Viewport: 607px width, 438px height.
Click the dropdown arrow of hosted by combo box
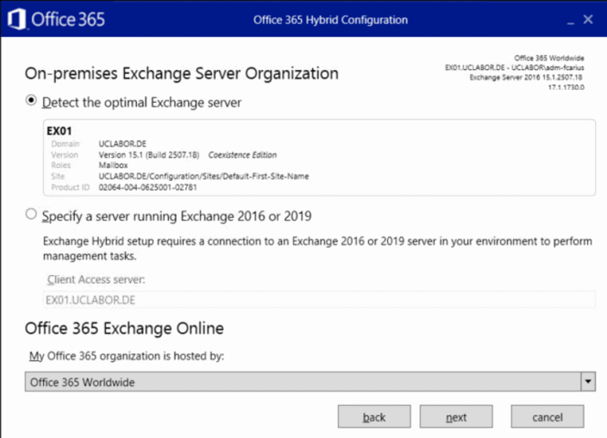[588, 382]
